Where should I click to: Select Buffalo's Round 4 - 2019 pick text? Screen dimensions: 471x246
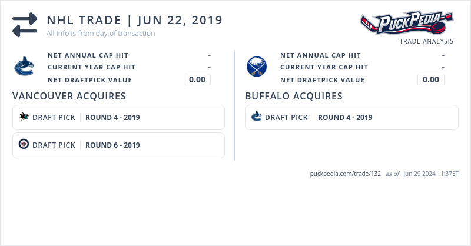coord(345,118)
